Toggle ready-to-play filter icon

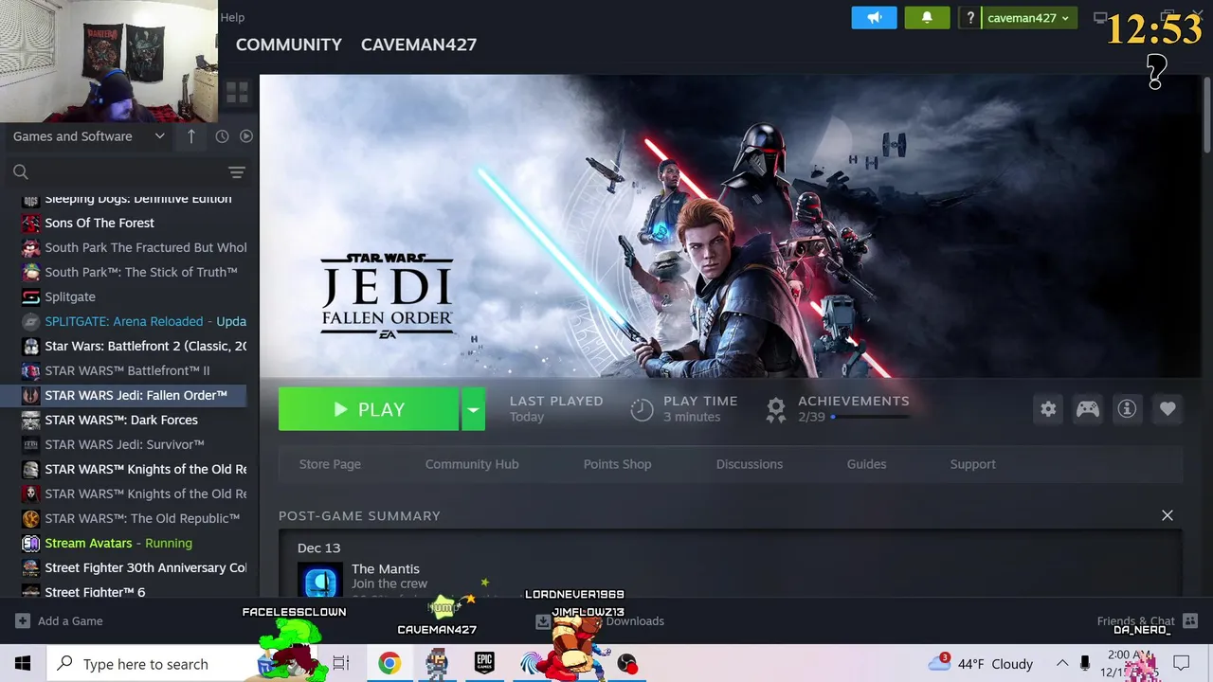[x=246, y=136]
